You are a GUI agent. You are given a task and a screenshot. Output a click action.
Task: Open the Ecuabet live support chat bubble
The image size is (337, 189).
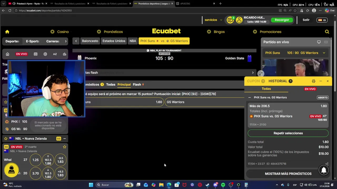pos(11,170)
